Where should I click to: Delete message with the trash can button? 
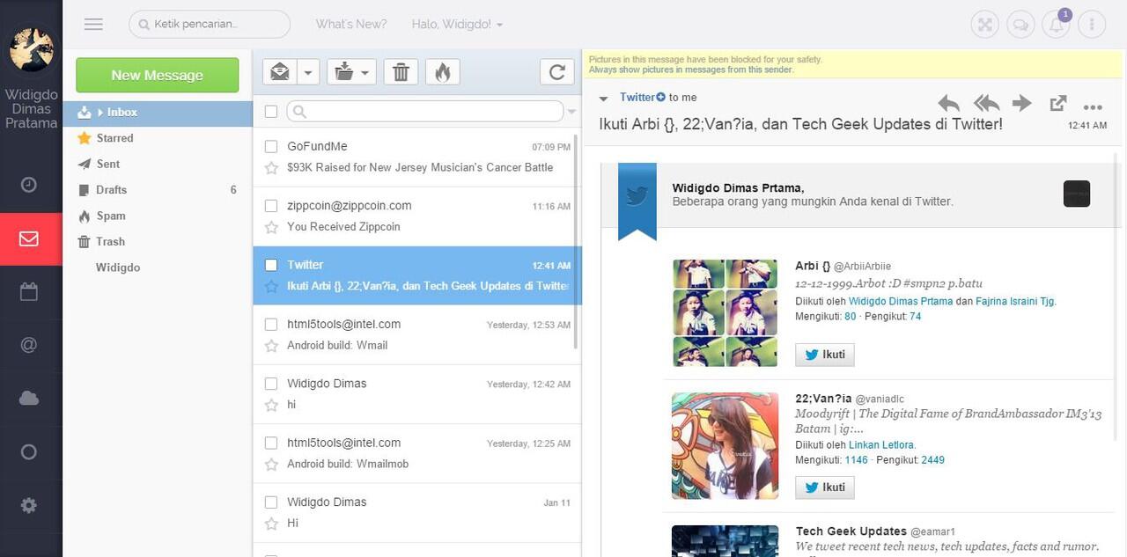401,72
